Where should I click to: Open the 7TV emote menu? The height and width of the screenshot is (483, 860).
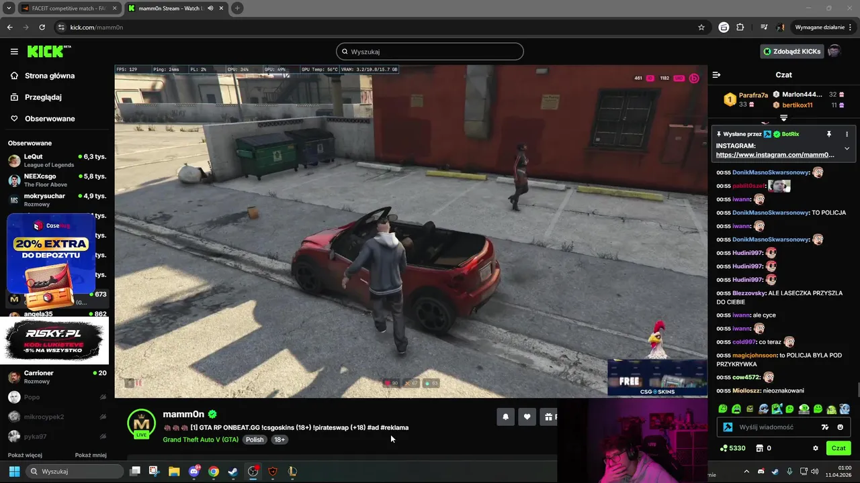pos(825,427)
